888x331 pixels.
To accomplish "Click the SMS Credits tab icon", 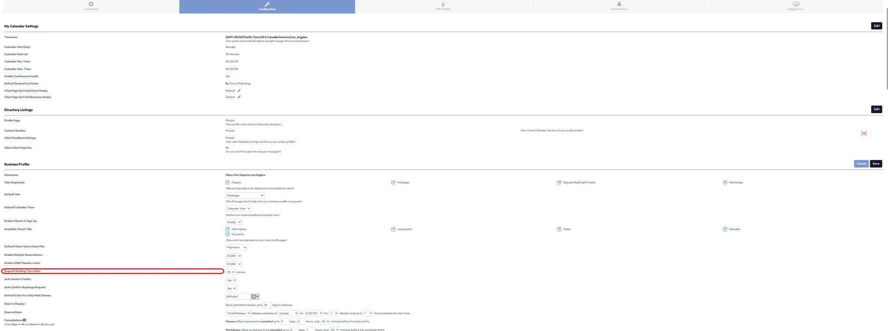I will [x=443, y=4].
